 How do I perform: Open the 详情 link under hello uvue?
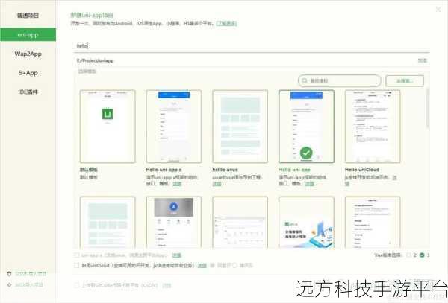pyautogui.click(x=217, y=184)
